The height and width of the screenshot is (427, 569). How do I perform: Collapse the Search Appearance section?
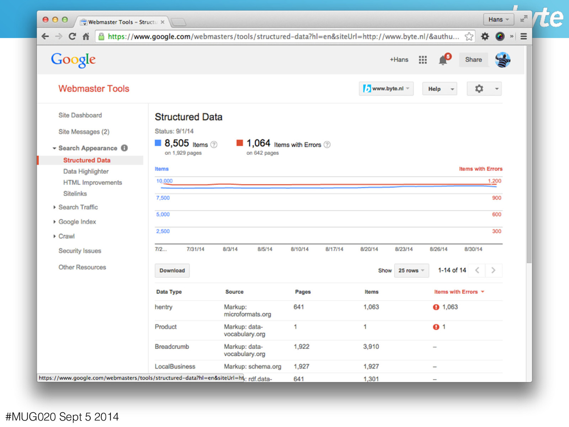point(54,148)
